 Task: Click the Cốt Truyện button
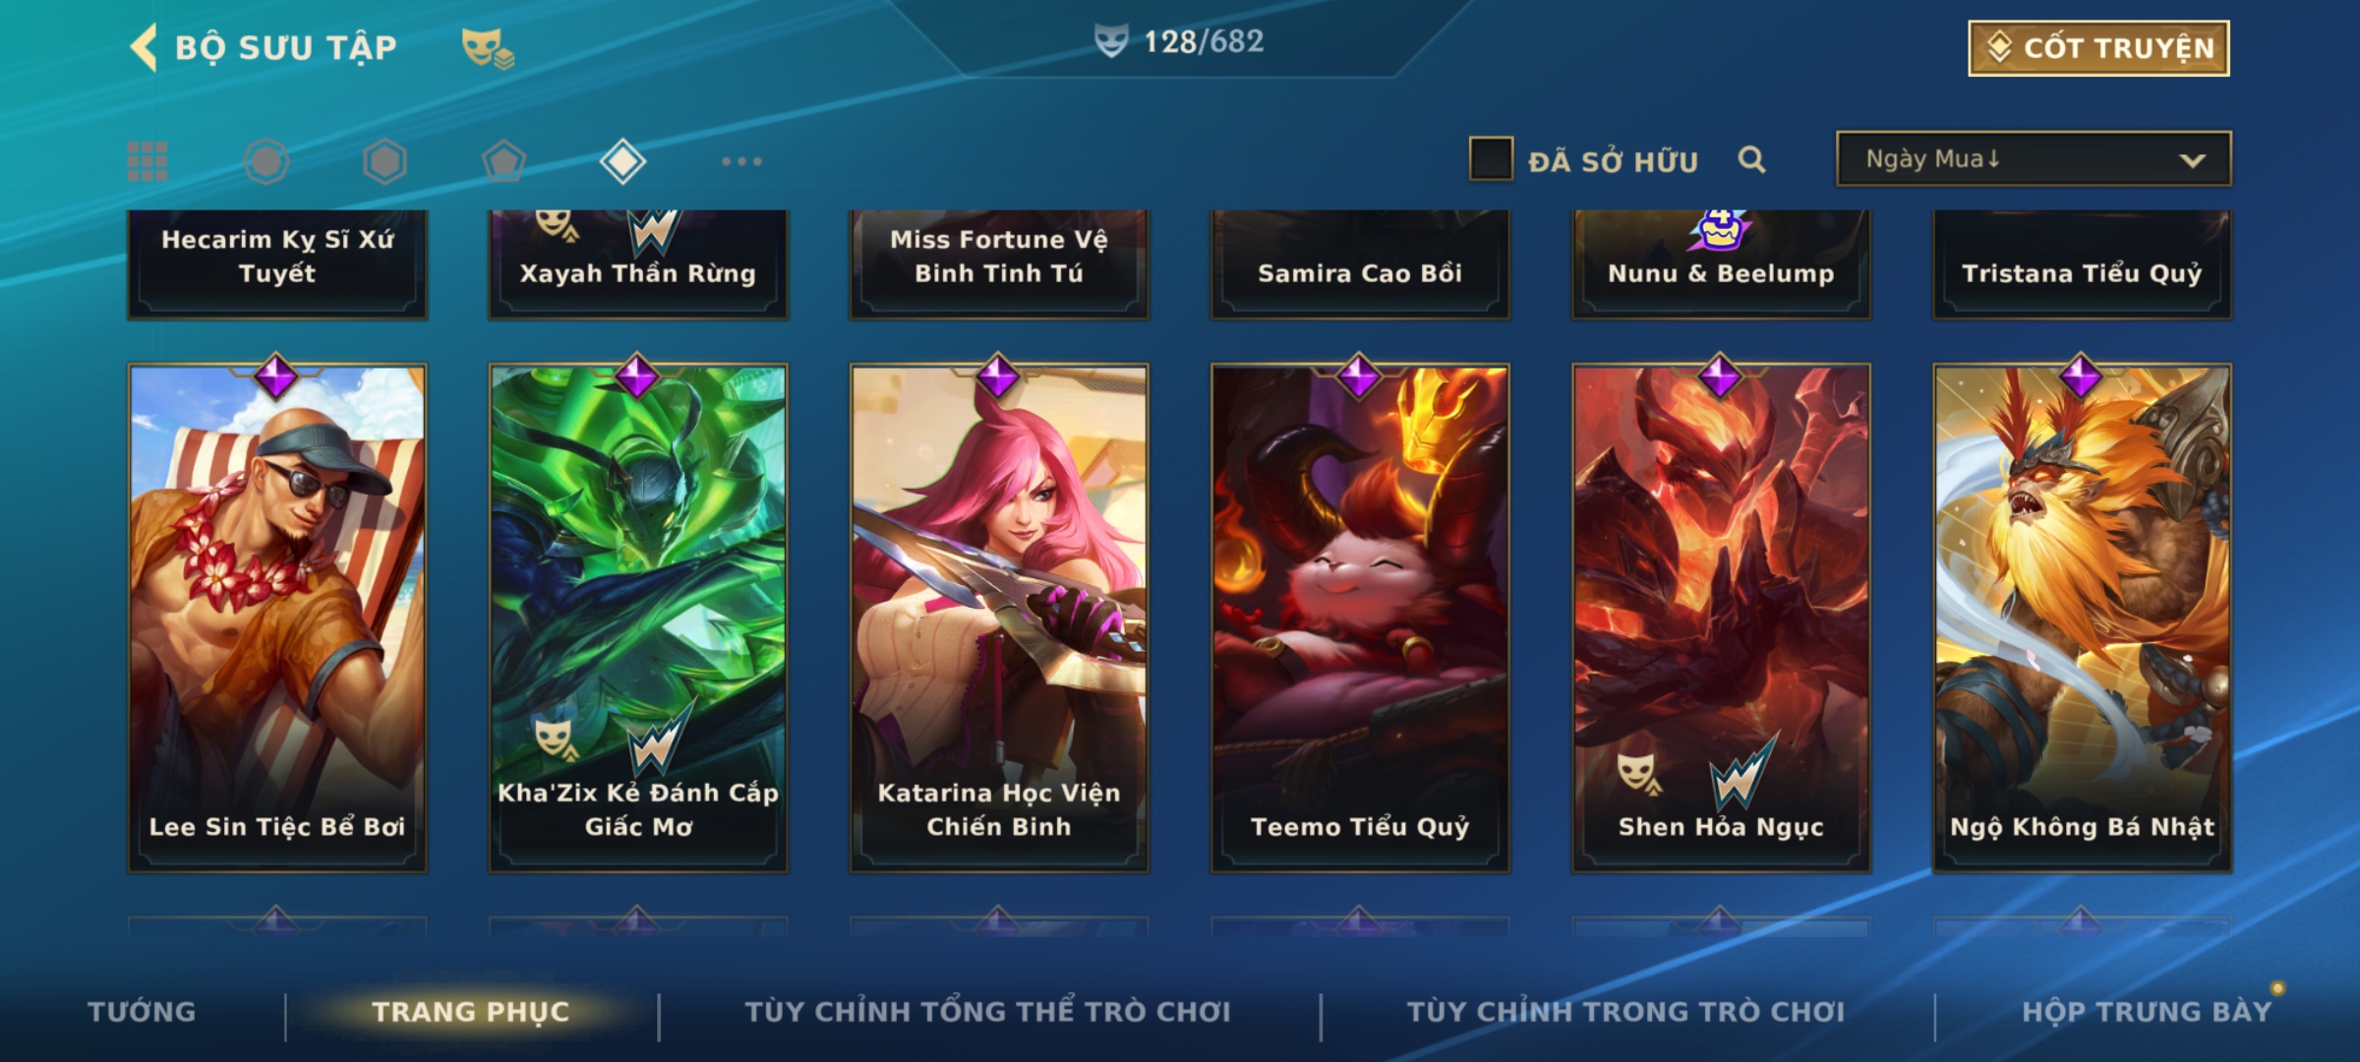tap(2098, 48)
